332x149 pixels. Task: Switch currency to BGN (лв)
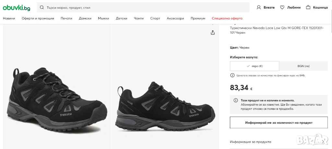(x=303, y=66)
